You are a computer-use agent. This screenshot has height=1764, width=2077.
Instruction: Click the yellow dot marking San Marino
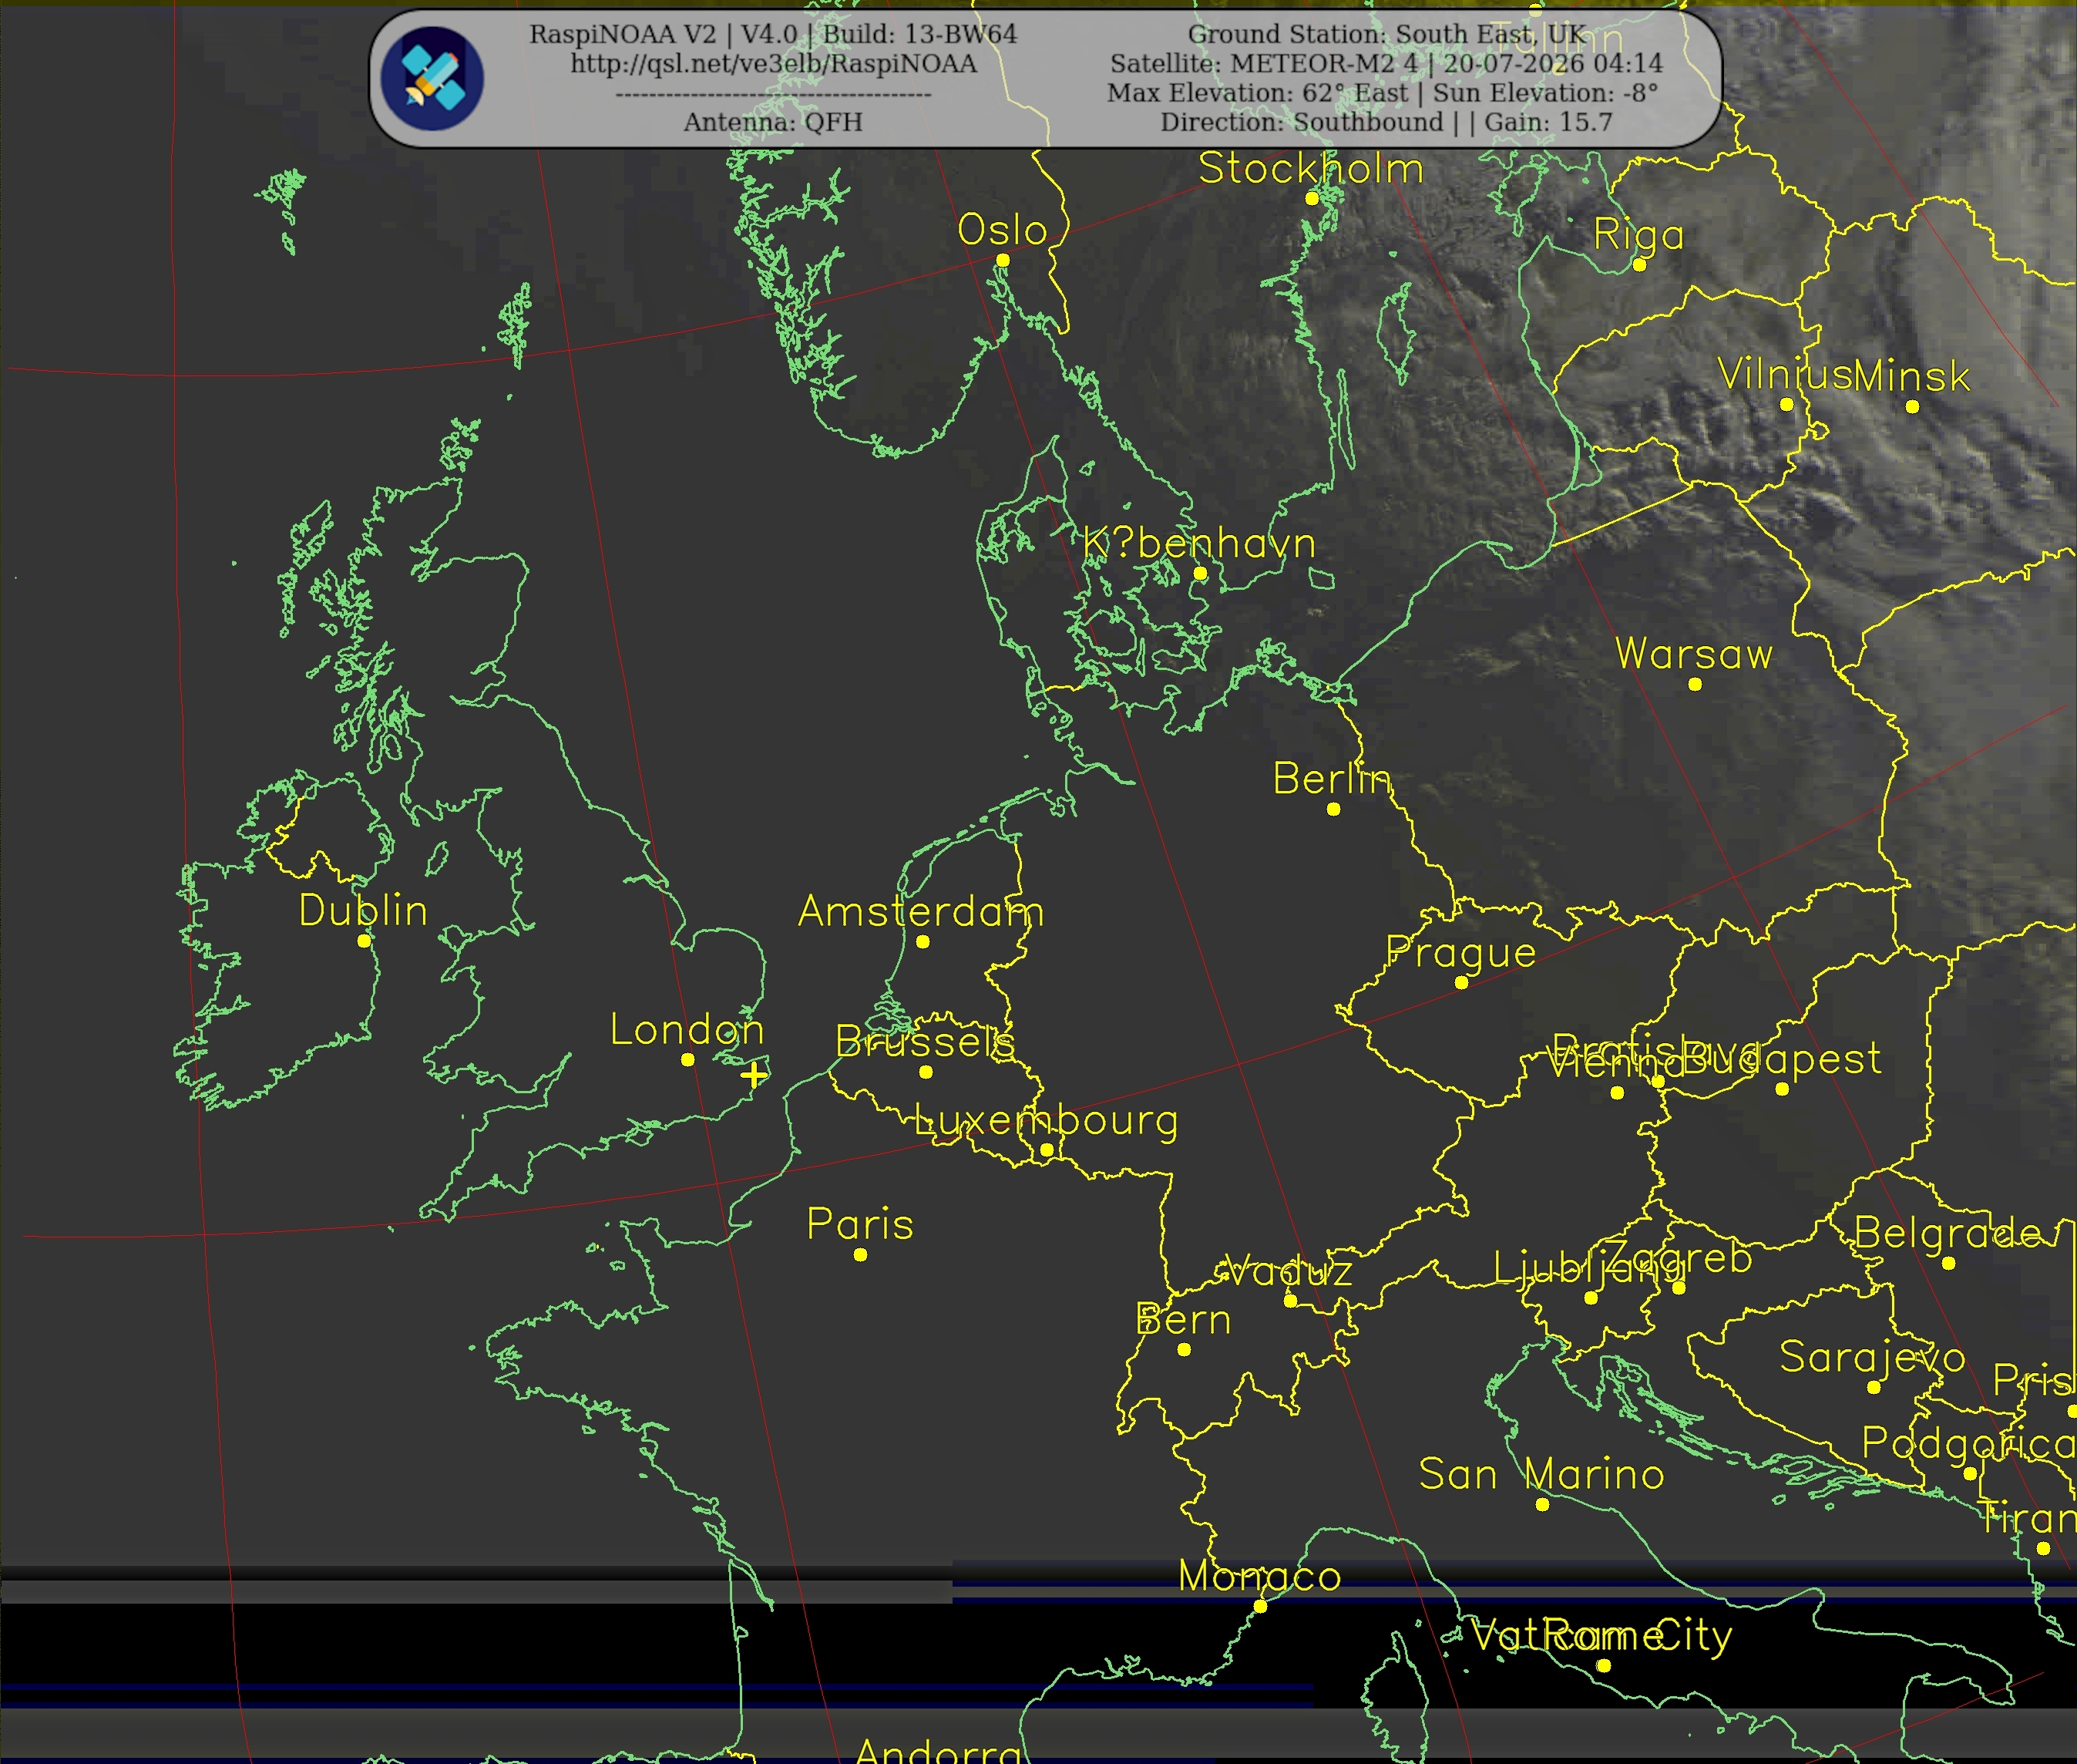click(1542, 1504)
